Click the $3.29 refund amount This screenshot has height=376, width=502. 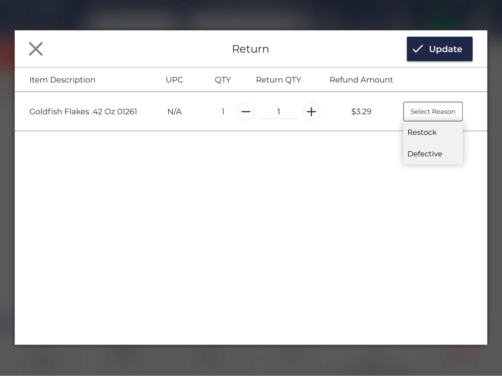[361, 112]
